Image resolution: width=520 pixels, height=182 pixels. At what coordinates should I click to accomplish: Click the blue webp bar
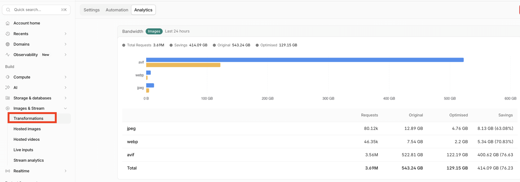(x=148, y=73)
